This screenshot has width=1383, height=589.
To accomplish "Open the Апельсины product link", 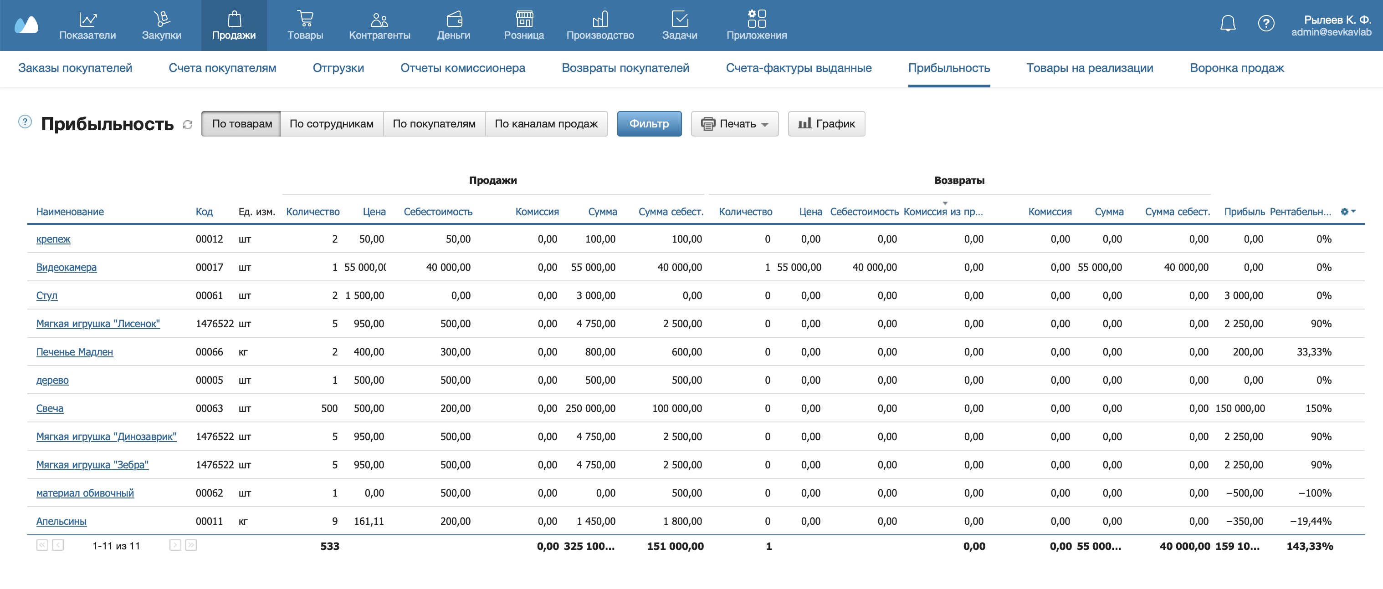I will pos(61,522).
